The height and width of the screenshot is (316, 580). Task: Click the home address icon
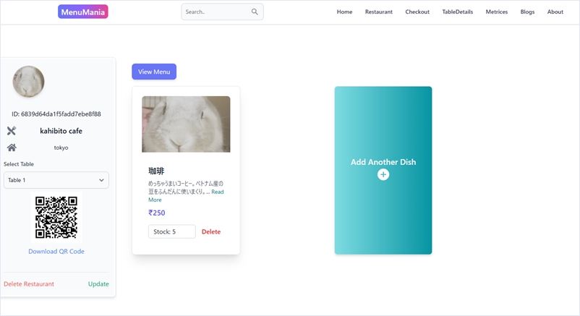tap(12, 148)
